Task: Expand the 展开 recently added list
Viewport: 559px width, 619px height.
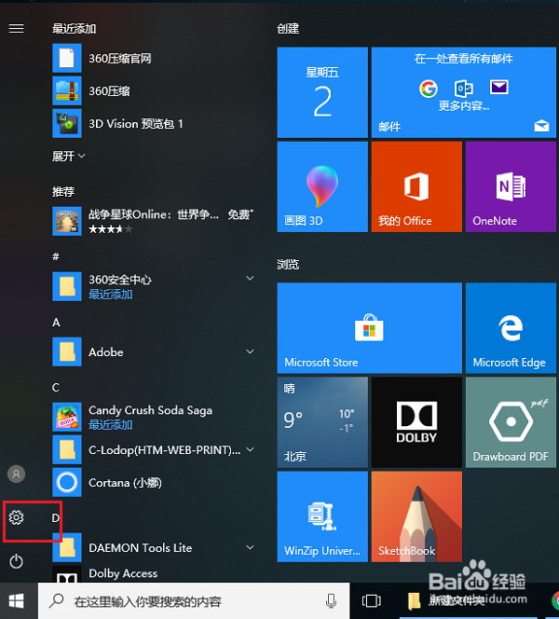Action: pyautogui.click(x=69, y=157)
